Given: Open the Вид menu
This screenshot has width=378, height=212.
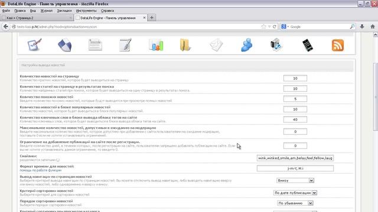Looking at the screenshot, I should point(33,11).
